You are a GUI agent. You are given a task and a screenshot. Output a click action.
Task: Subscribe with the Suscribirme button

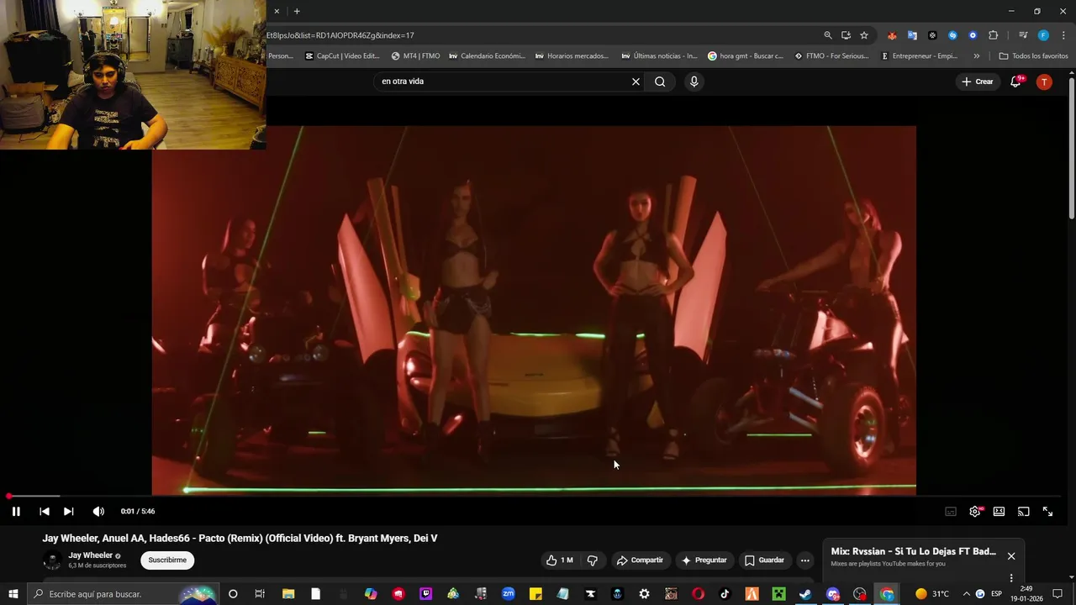click(167, 560)
